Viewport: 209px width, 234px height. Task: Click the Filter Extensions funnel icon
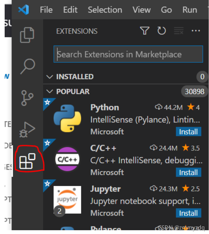tap(145, 31)
